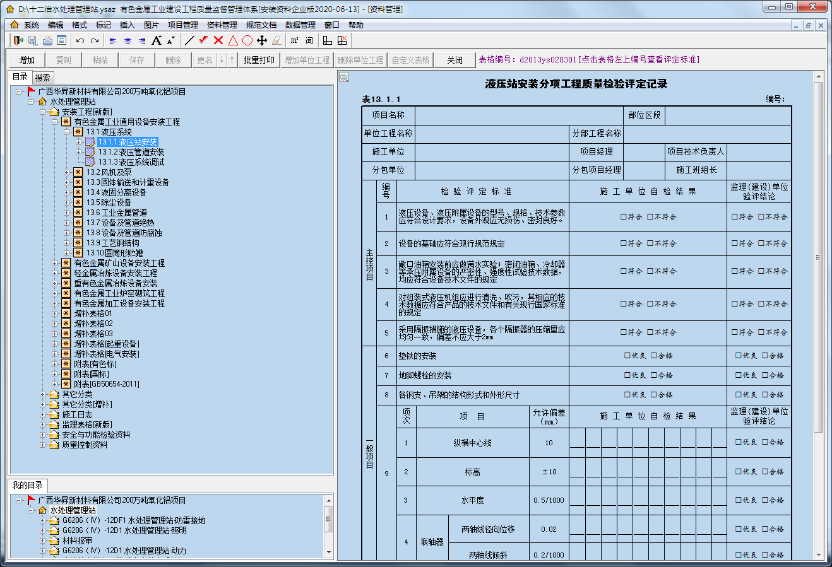Expand the 13.2 风机及泵 tree node

click(x=66, y=172)
